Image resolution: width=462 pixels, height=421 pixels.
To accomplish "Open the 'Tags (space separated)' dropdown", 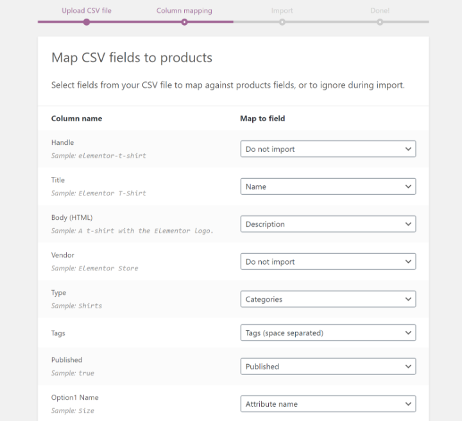I will 327,333.
